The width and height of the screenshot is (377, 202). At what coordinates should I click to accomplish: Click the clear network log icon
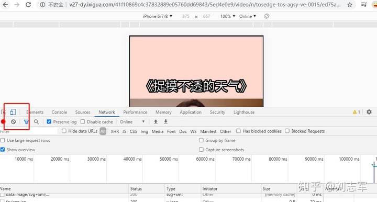(13, 122)
